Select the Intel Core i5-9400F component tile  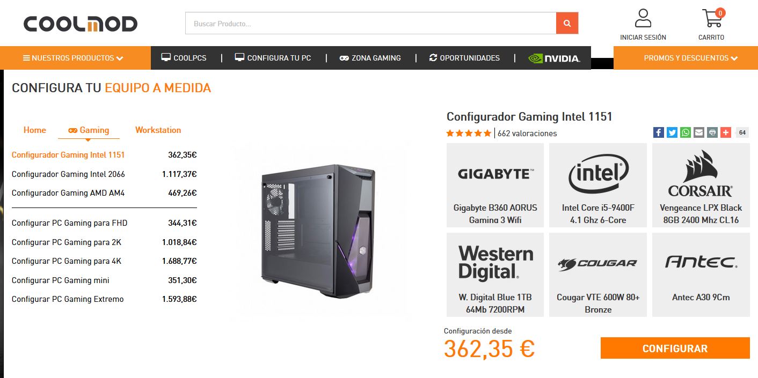[597, 185]
